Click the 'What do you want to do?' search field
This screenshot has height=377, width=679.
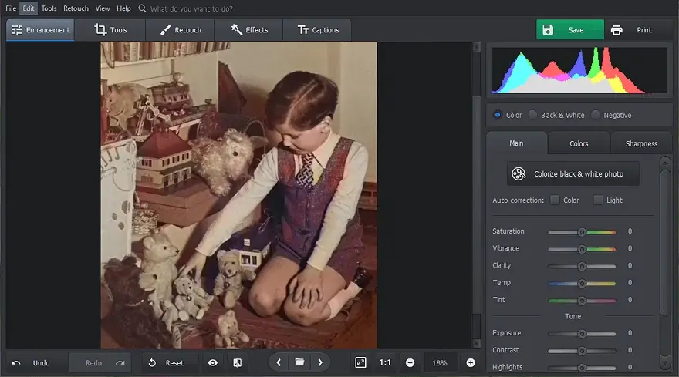click(191, 8)
